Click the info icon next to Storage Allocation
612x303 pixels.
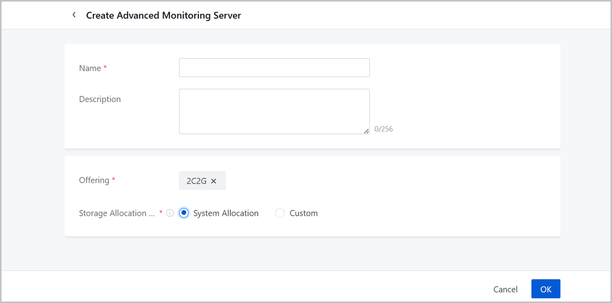tap(170, 213)
